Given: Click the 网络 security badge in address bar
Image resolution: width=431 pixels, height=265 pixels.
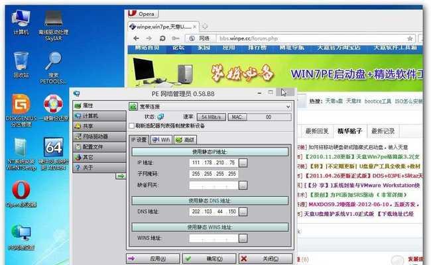Looking at the screenshot, I should [x=200, y=38].
